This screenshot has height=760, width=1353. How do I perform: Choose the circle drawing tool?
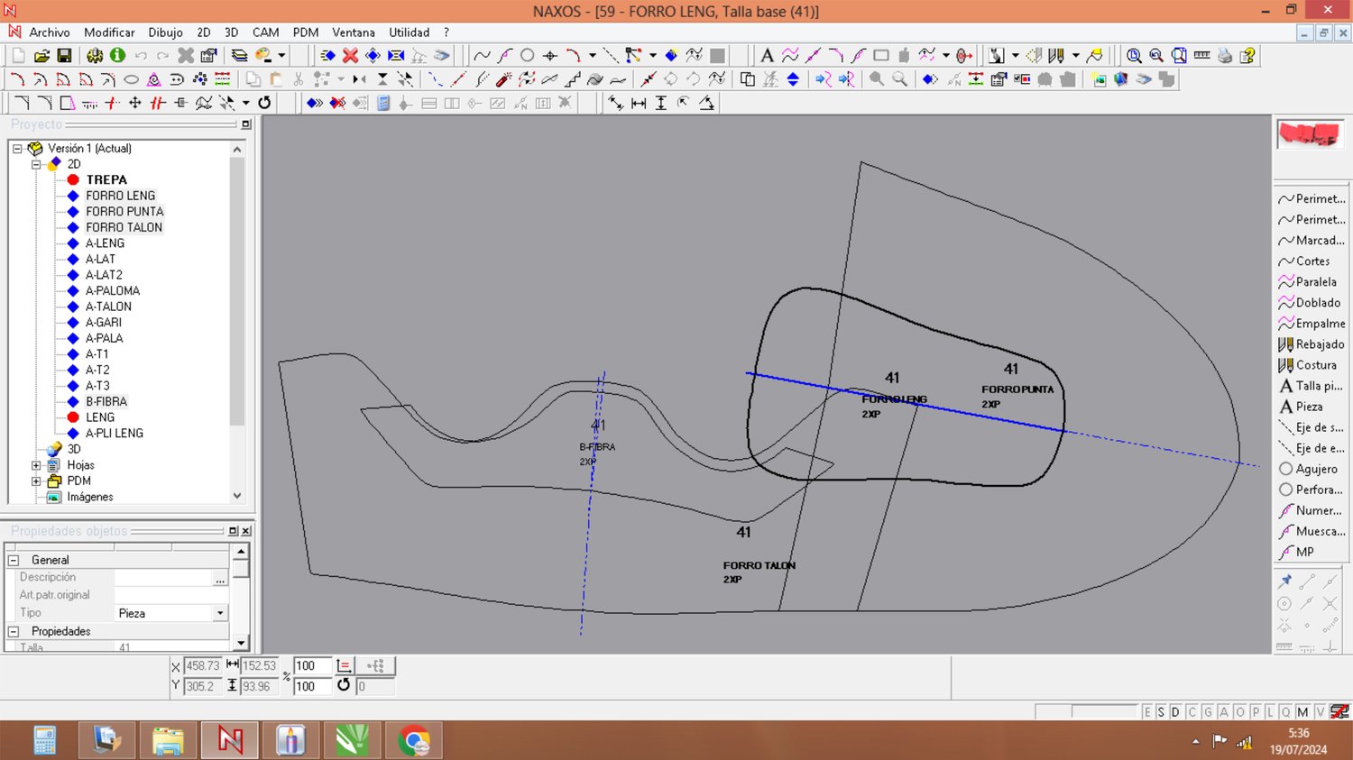click(x=528, y=56)
